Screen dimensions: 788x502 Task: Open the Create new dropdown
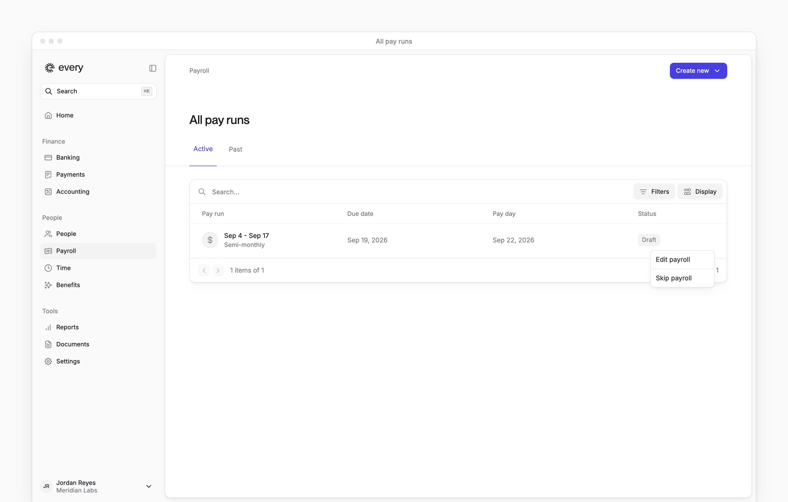[x=698, y=71]
